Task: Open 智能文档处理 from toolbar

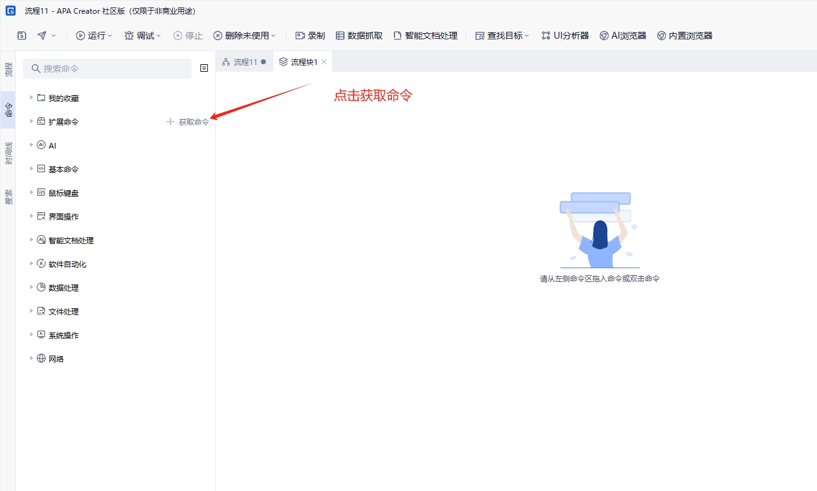Action: tap(425, 36)
